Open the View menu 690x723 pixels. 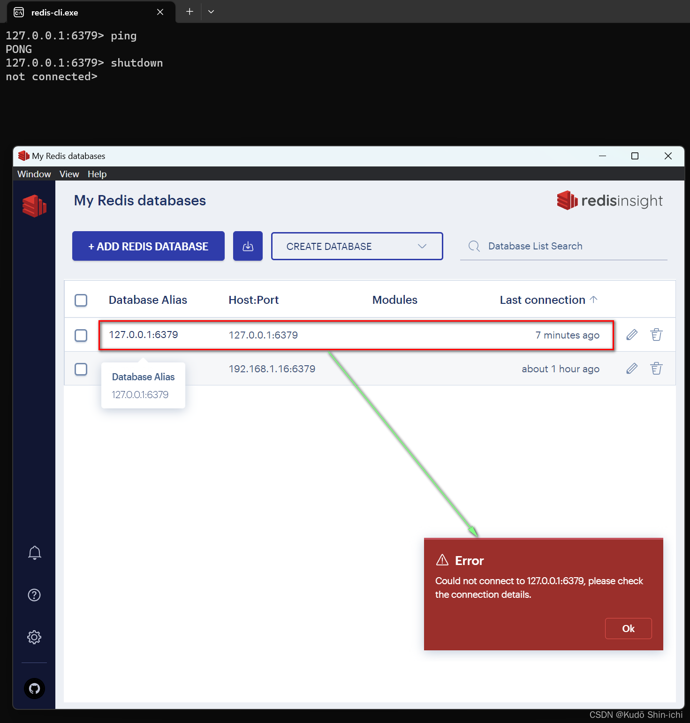(x=69, y=174)
